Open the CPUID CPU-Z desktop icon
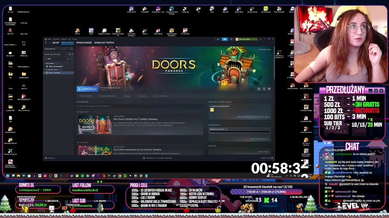Screen dimensions: 389x218 tap(131, 10)
